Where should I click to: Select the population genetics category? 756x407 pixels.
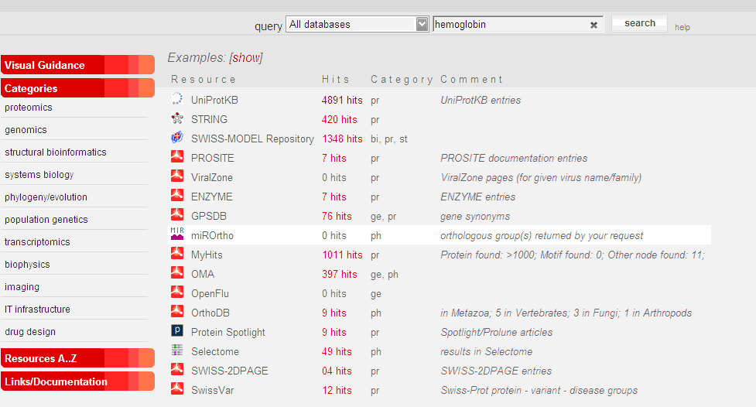click(x=46, y=220)
